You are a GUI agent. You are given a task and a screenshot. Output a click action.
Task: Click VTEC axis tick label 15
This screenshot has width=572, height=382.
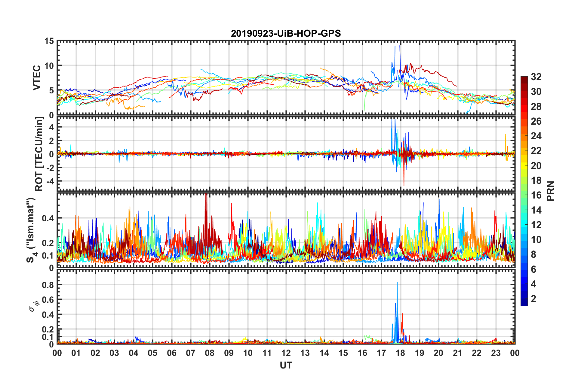(49, 41)
